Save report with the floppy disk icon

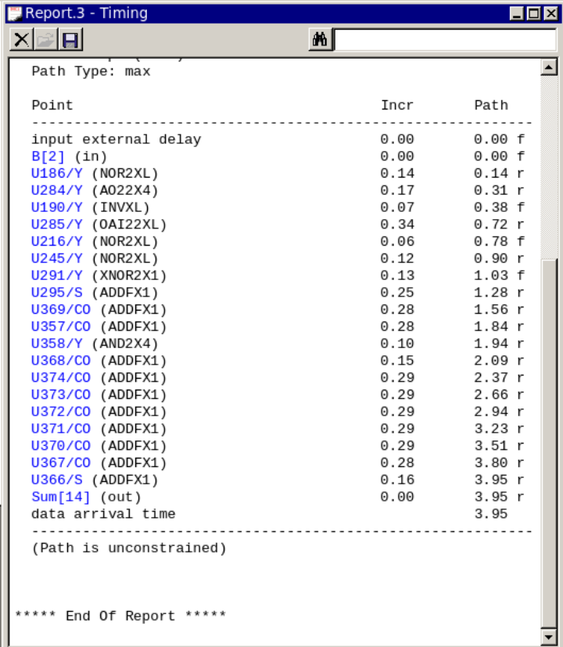coord(70,40)
